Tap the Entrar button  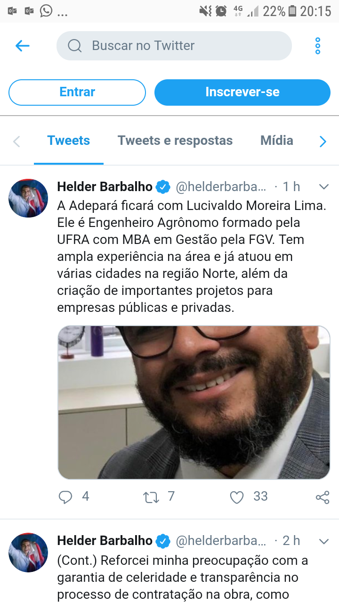tap(77, 92)
